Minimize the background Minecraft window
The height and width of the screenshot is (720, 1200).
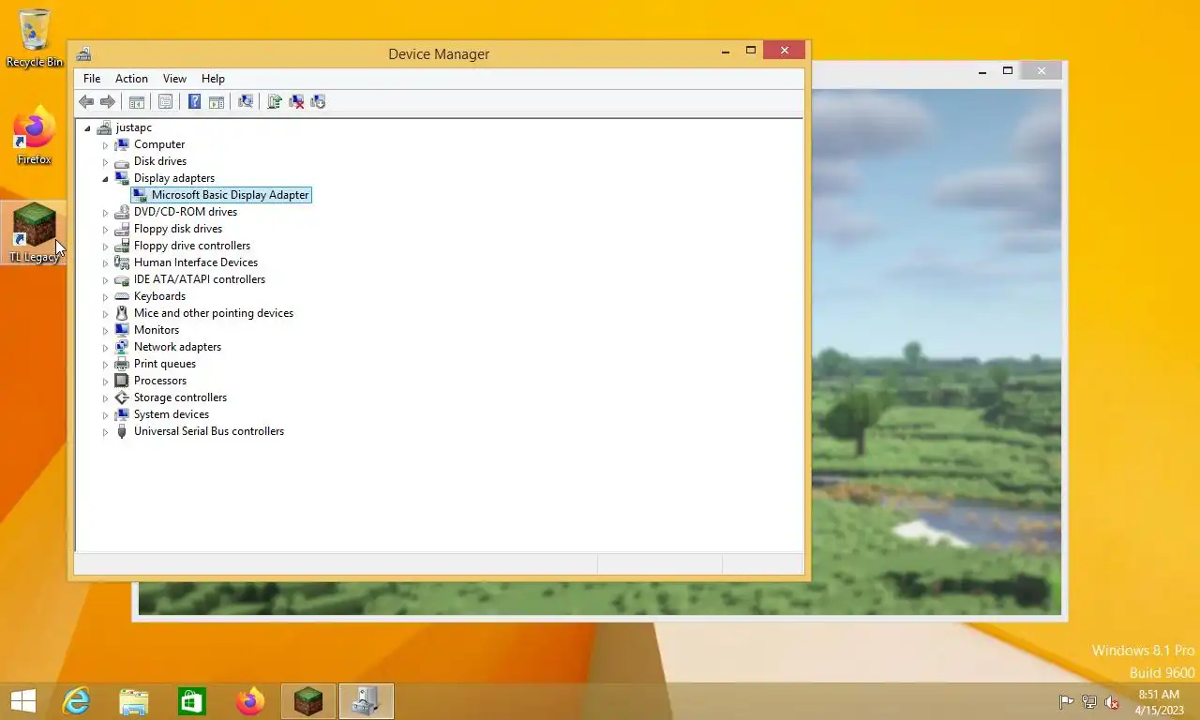(x=982, y=70)
